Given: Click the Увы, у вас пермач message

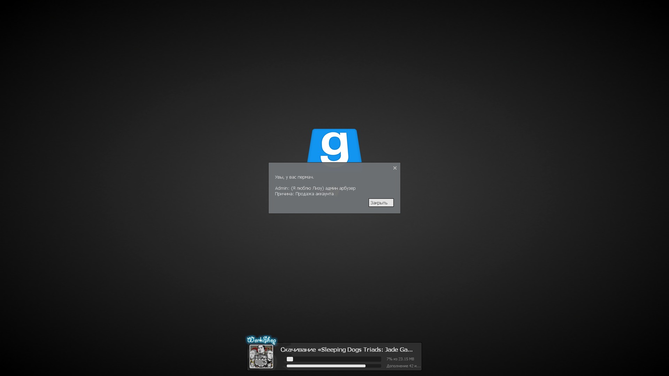Looking at the screenshot, I should pyautogui.click(x=294, y=177).
